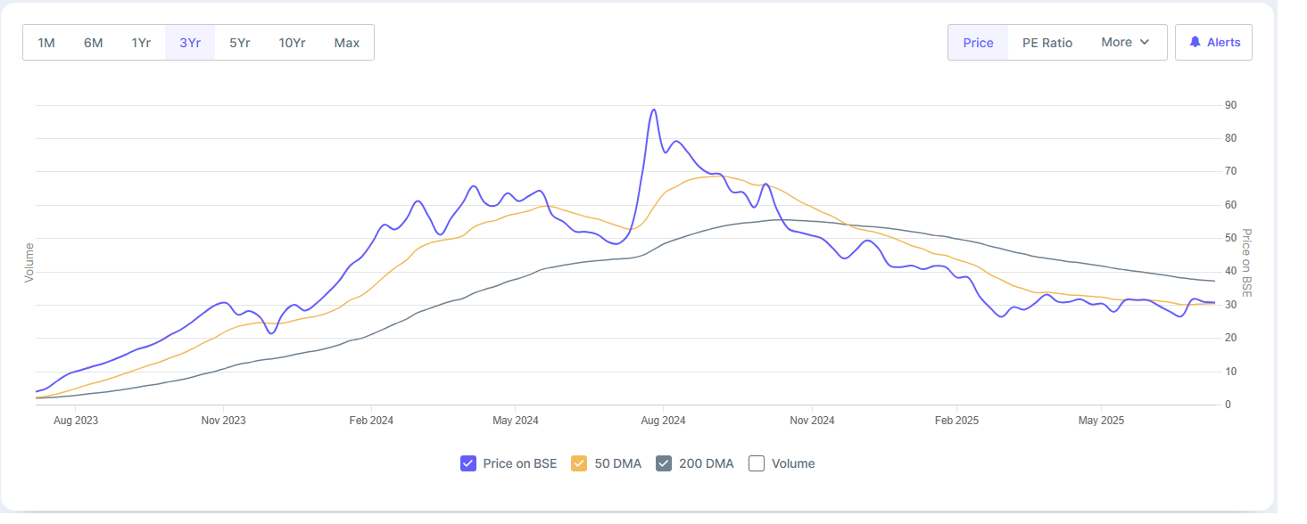
Task: Click the Feb 2024 x-axis label
Action: [371, 421]
